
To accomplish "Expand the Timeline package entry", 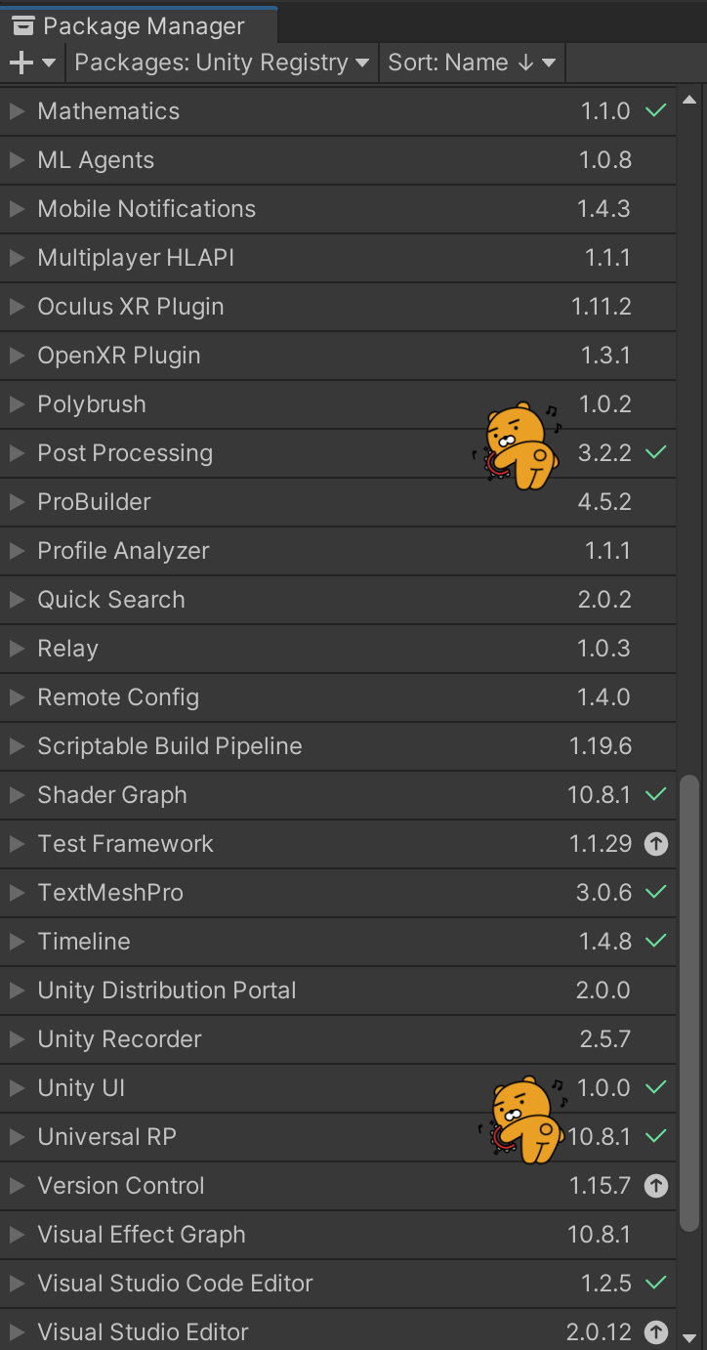I will (16, 941).
